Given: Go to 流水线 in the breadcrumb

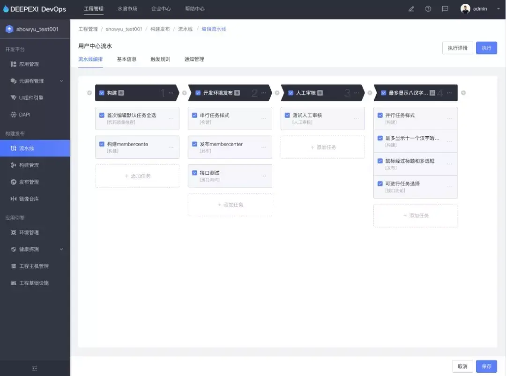Looking at the screenshot, I should (185, 29).
